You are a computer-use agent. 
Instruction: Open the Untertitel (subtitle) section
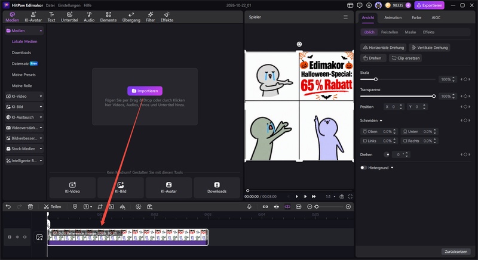(69, 17)
